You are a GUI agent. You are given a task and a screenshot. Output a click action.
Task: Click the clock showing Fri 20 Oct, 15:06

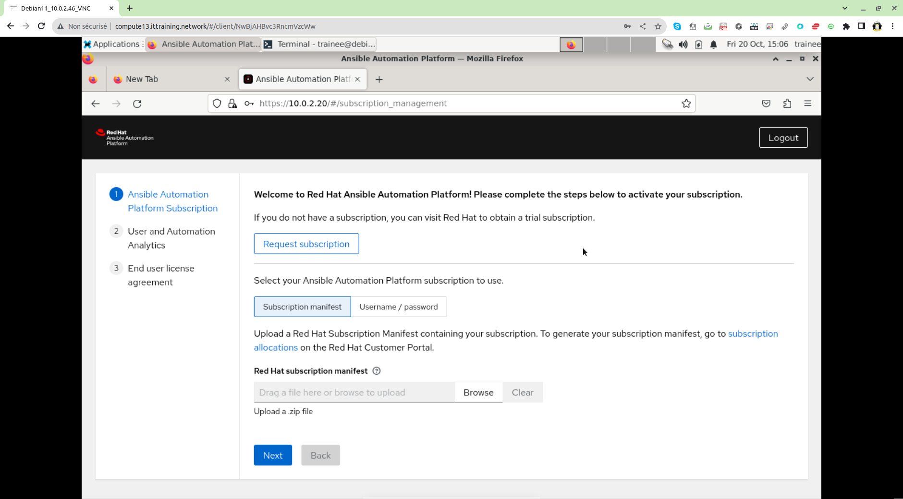757,44
